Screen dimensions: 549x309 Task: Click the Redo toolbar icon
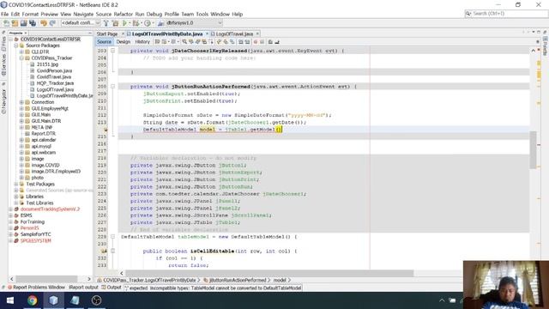52,23
